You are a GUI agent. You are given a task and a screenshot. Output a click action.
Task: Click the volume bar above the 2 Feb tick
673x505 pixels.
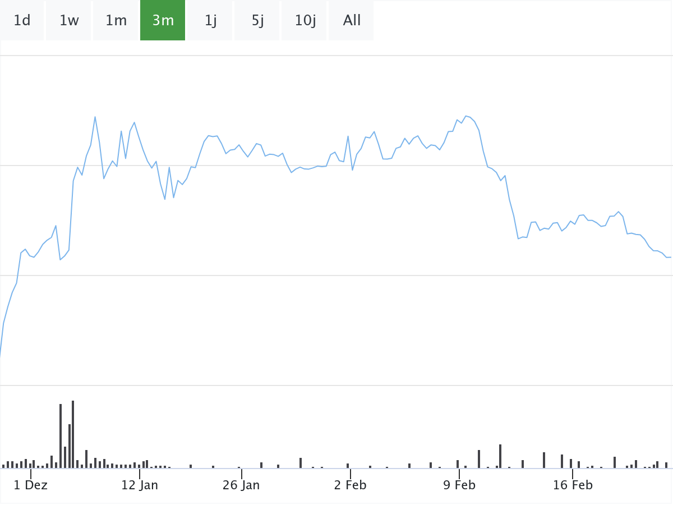pyautogui.click(x=348, y=465)
